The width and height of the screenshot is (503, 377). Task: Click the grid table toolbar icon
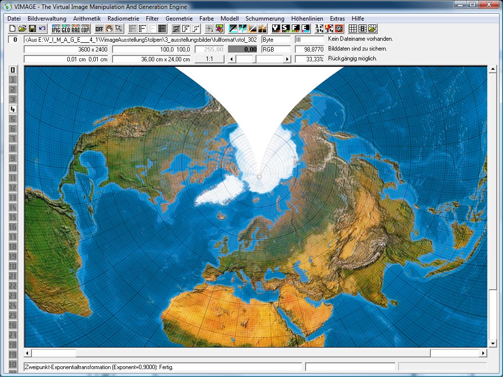[353, 28]
